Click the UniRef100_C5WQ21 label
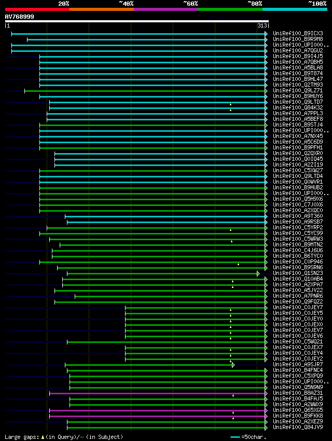Viewport: 332px width, 441px height. pos(298,342)
